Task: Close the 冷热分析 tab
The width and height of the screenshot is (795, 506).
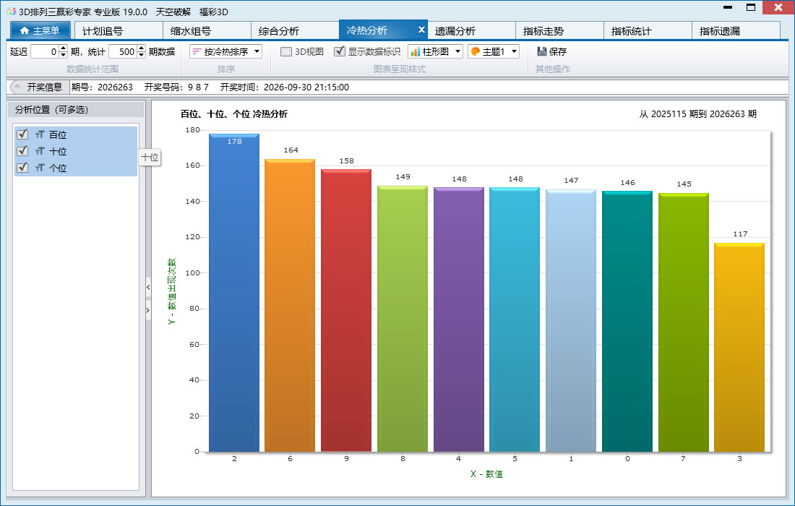Action: 421,30
